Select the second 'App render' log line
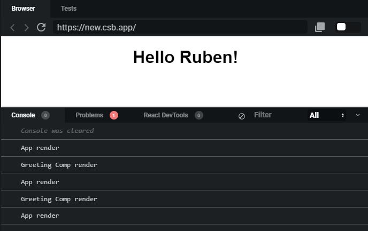 [x=185, y=182]
